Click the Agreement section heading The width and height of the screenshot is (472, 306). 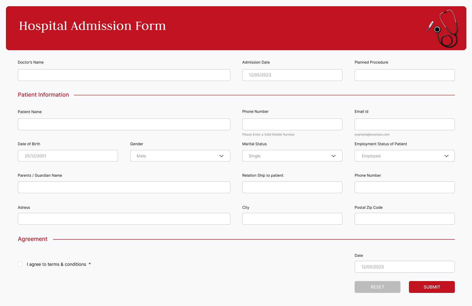tap(32, 239)
